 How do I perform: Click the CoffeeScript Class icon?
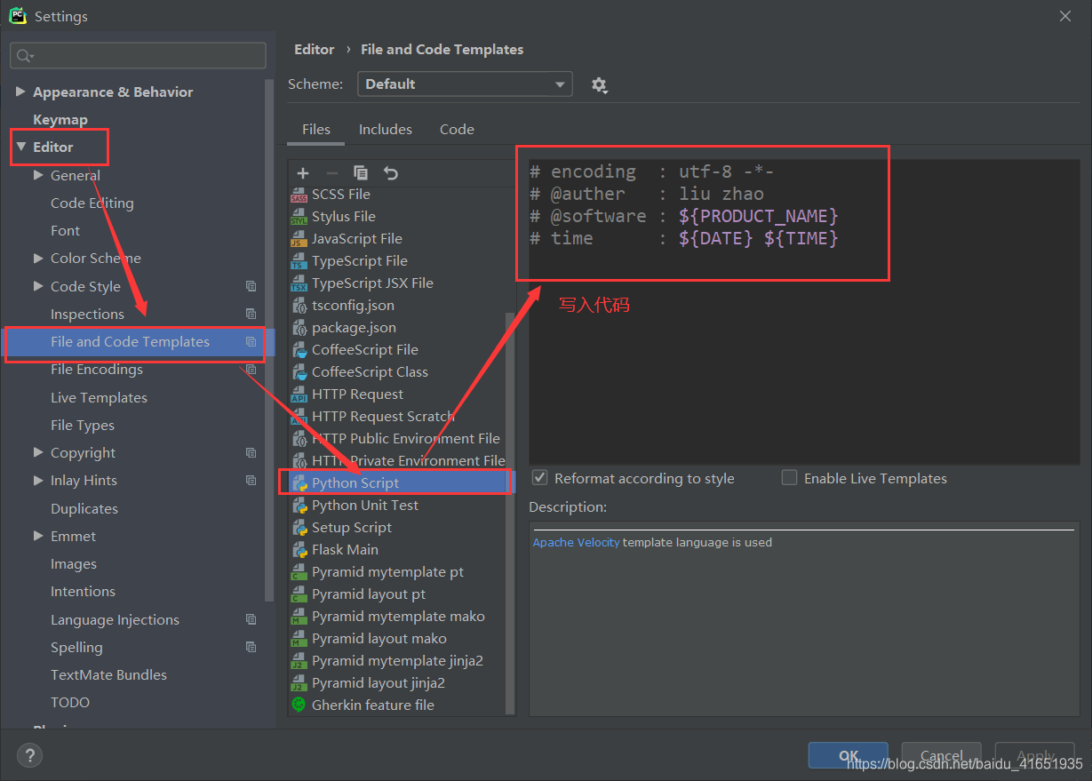(299, 372)
